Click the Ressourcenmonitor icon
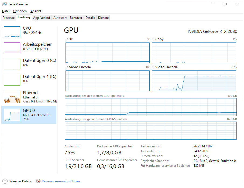 click(38, 181)
